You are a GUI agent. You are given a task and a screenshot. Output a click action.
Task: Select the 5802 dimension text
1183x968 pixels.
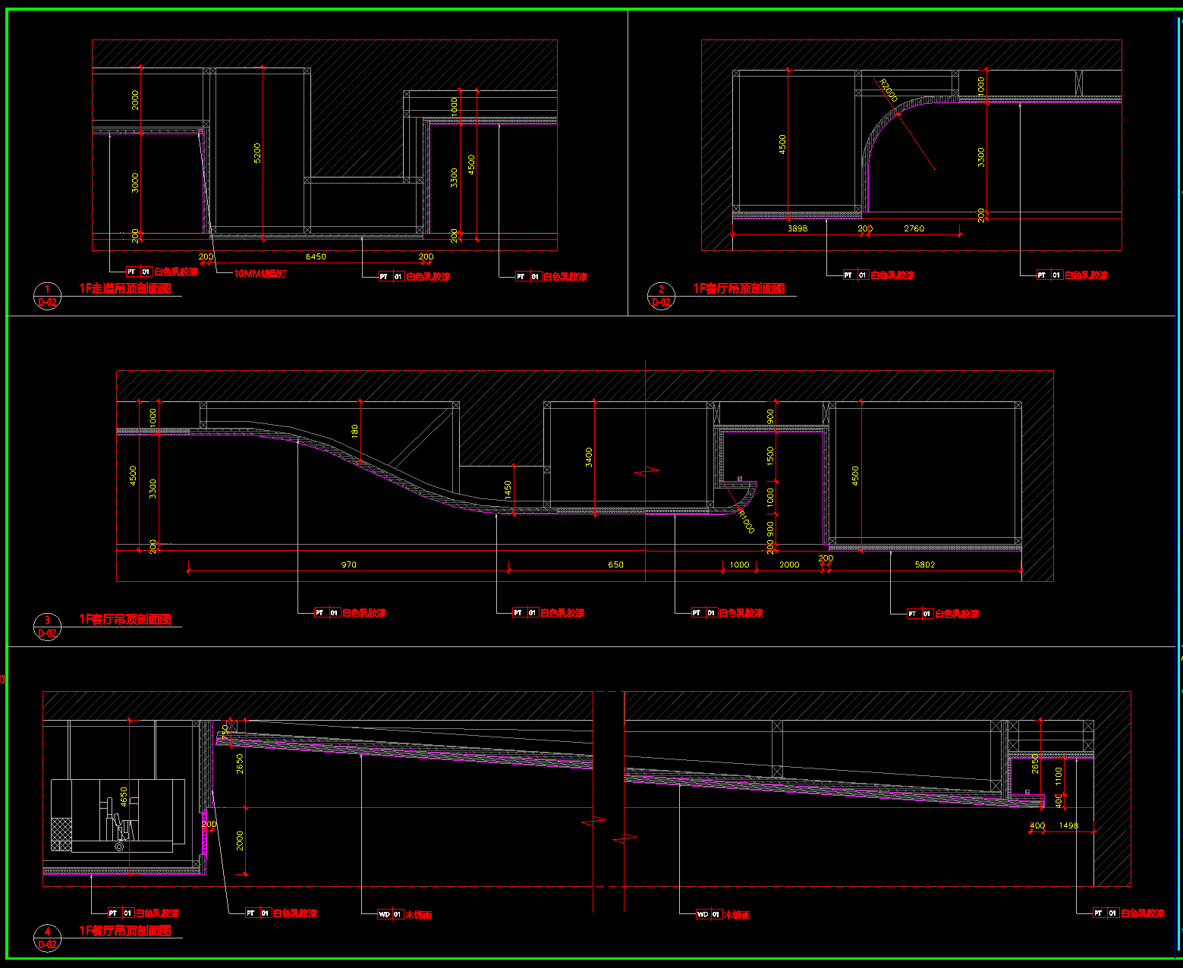[x=924, y=564]
